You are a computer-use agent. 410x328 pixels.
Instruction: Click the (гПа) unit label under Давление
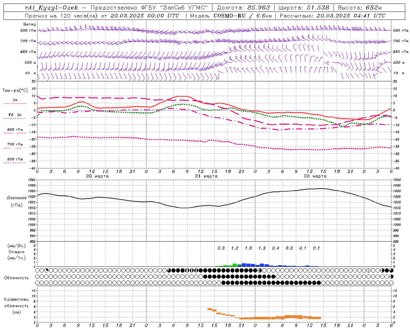[17, 205]
